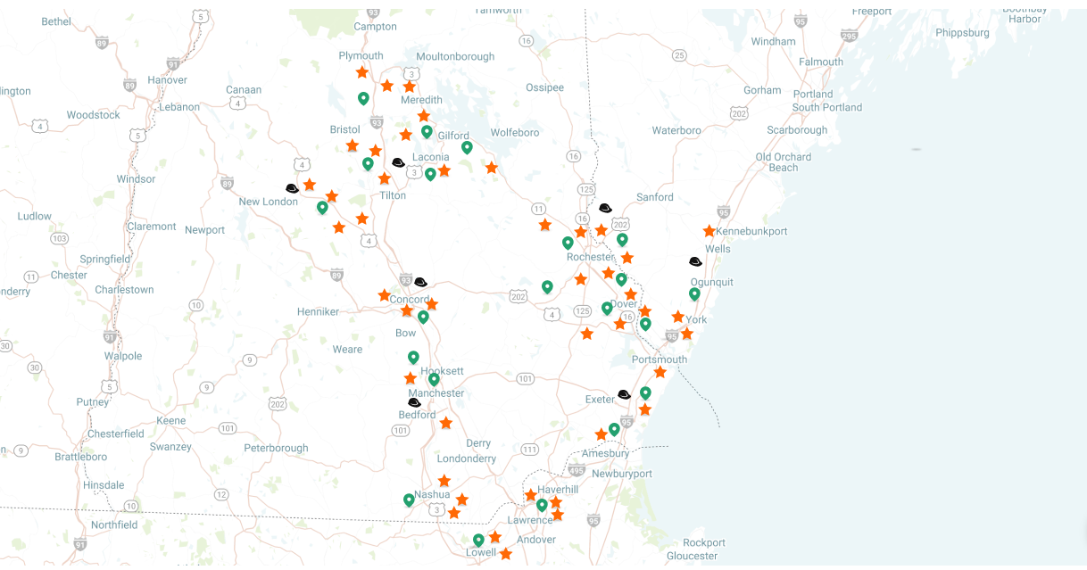Click the black hat marker near New London
This screenshot has width=1087, height=570.
point(292,188)
